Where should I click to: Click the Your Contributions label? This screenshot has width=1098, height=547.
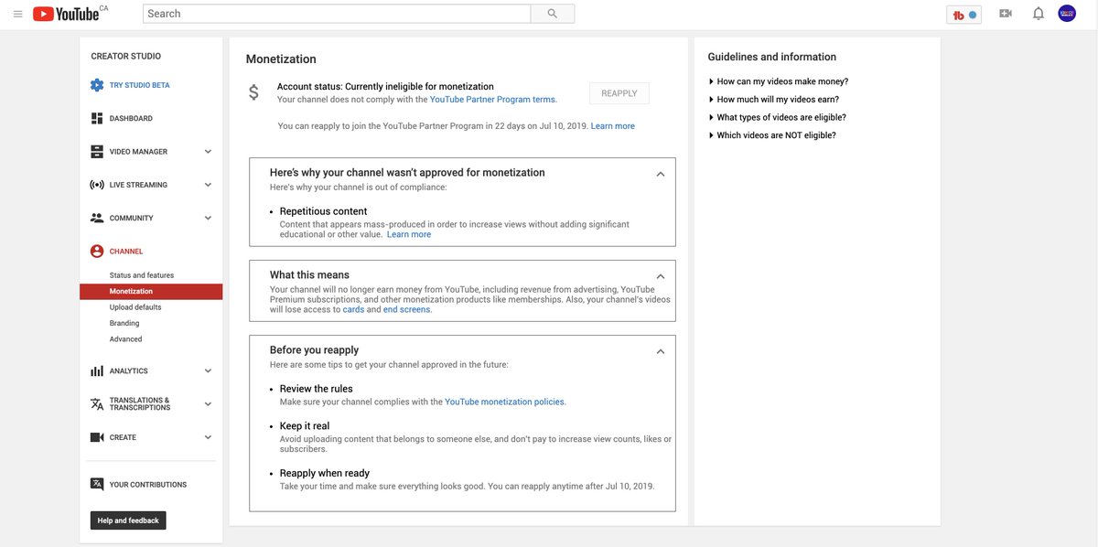click(148, 485)
